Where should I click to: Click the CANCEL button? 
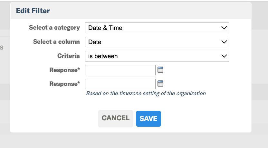[116, 119]
